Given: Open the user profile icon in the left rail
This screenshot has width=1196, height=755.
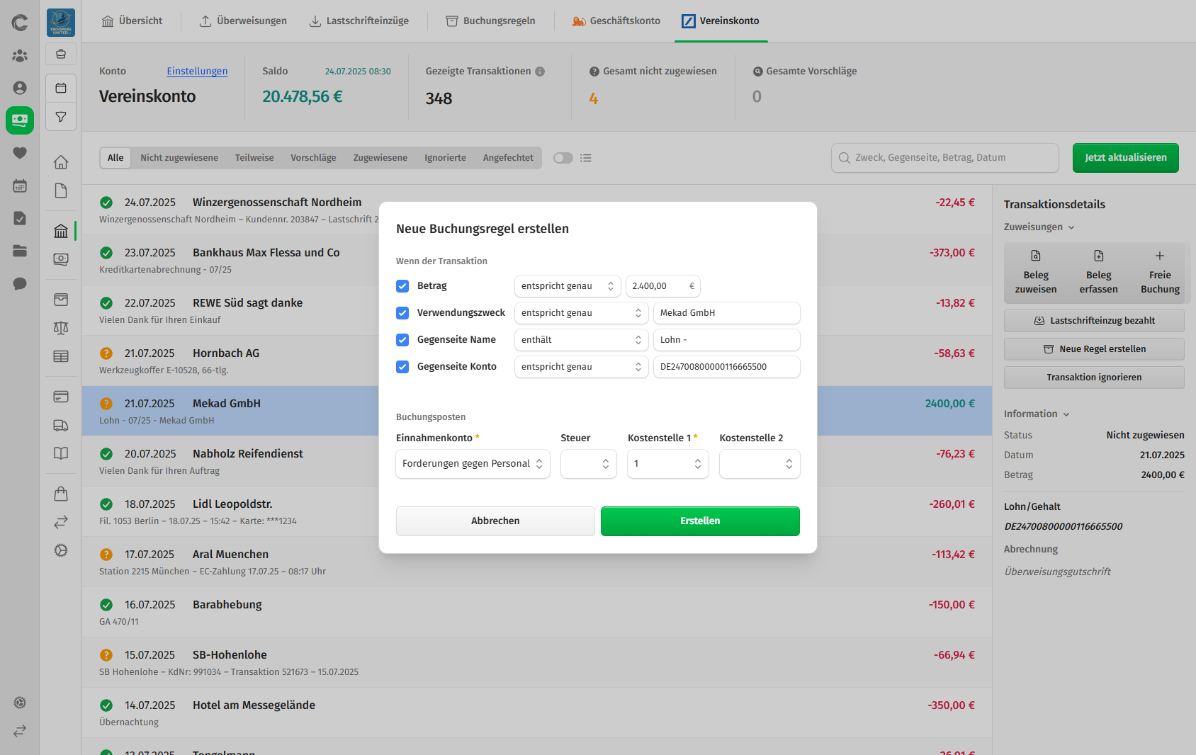Looking at the screenshot, I should tap(20, 88).
